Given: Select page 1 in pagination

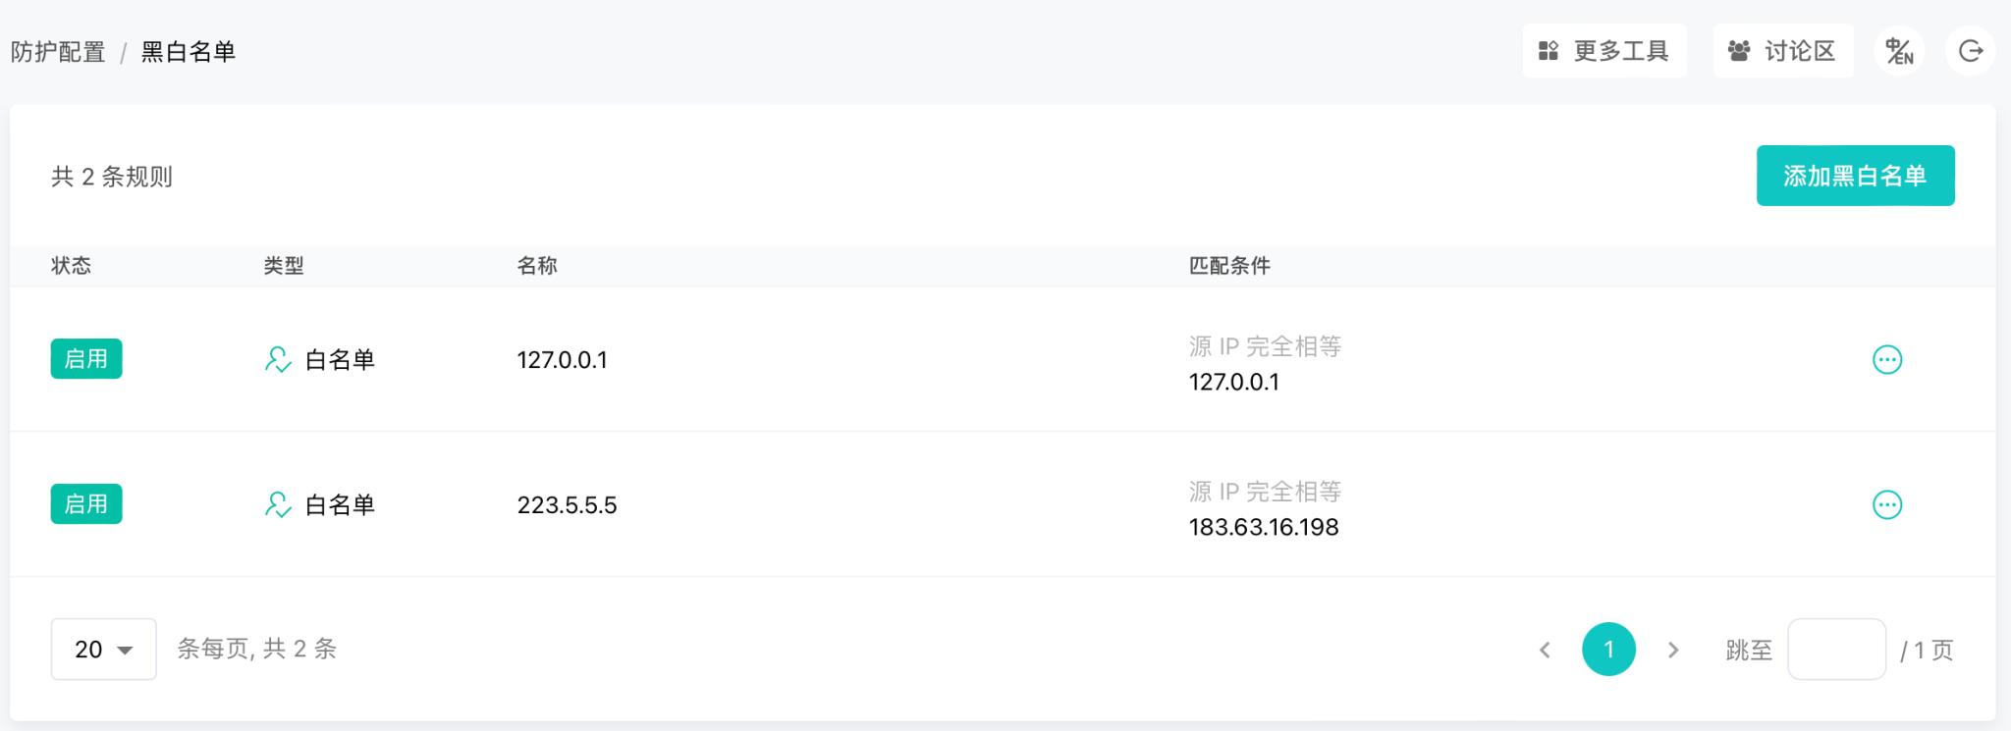Looking at the screenshot, I should point(1608,650).
